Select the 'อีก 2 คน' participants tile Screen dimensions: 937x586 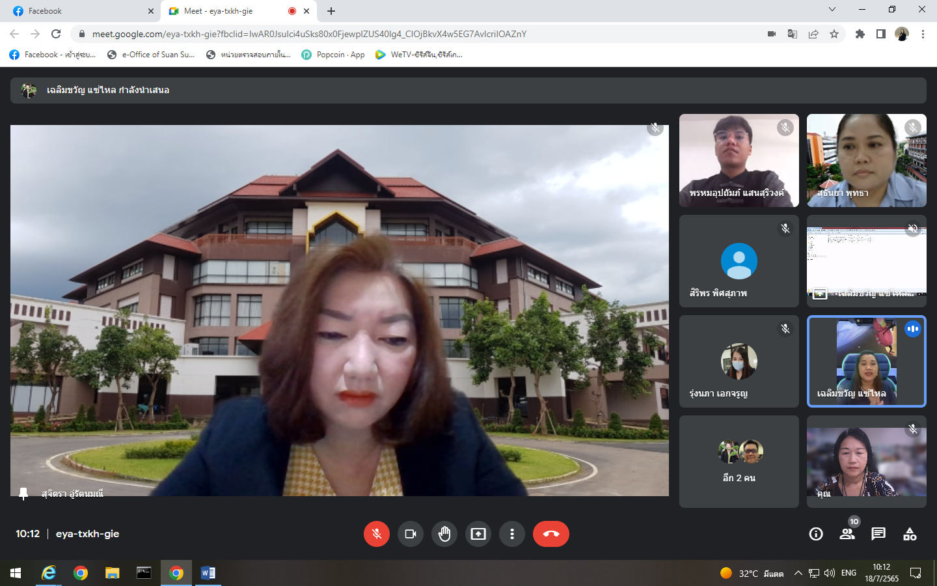point(739,462)
